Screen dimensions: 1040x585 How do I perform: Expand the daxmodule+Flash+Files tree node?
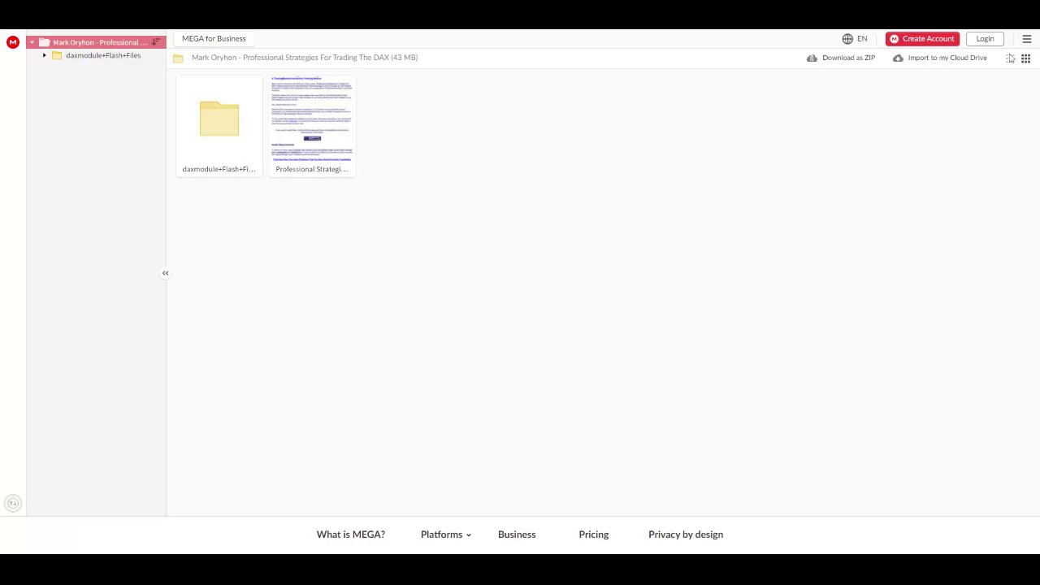click(45, 55)
